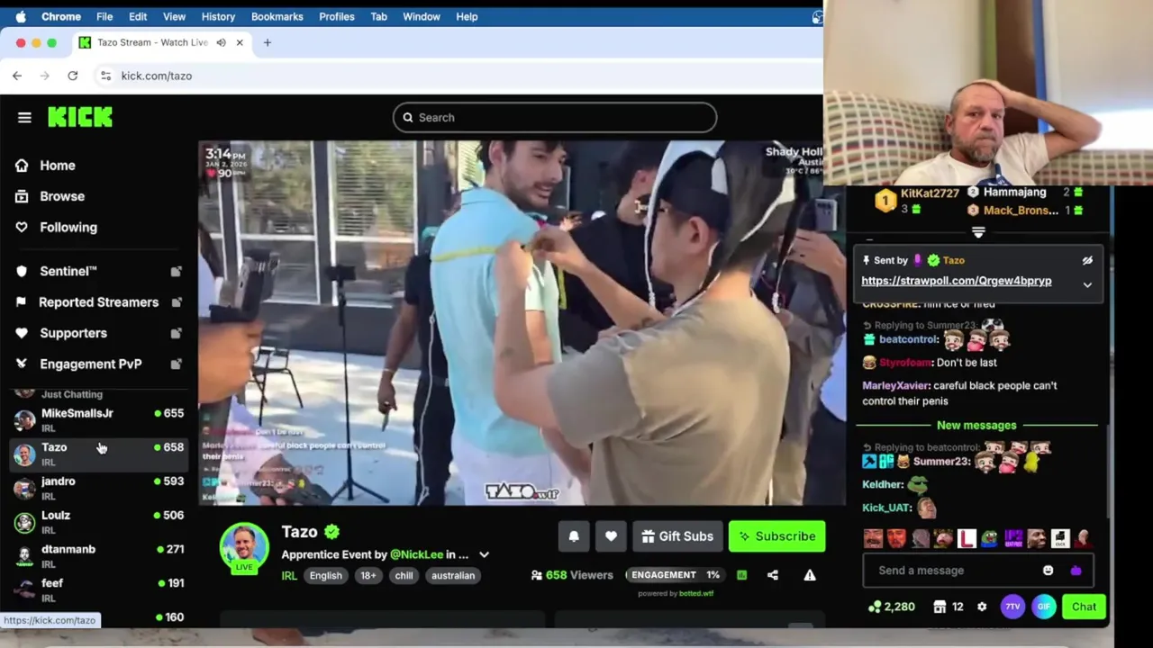Open jandro channel in the sidebar
The image size is (1153, 648).
(99, 488)
